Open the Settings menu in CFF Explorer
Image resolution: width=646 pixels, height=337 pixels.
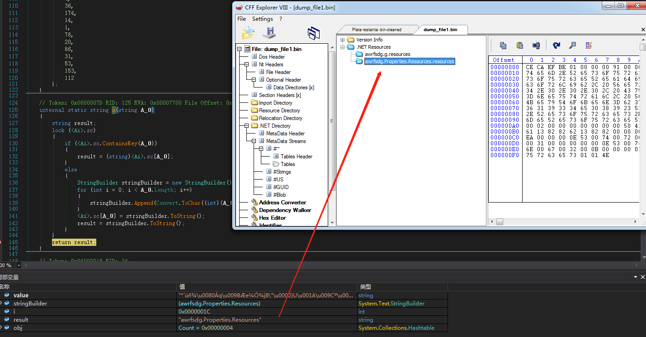click(x=263, y=19)
